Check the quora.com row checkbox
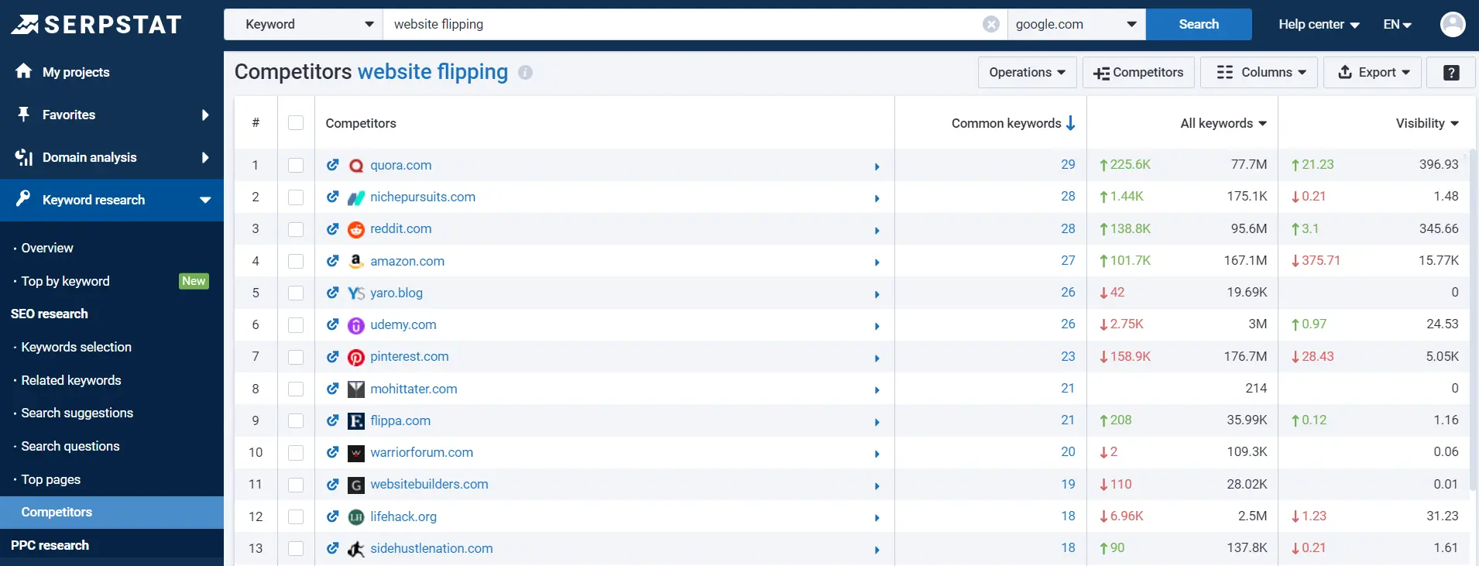 (x=296, y=165)
